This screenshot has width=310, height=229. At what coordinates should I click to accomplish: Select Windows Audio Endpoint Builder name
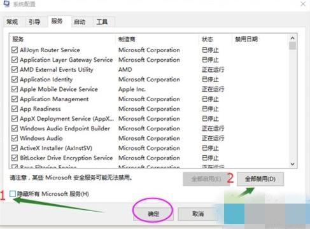[x=65, y=128]
